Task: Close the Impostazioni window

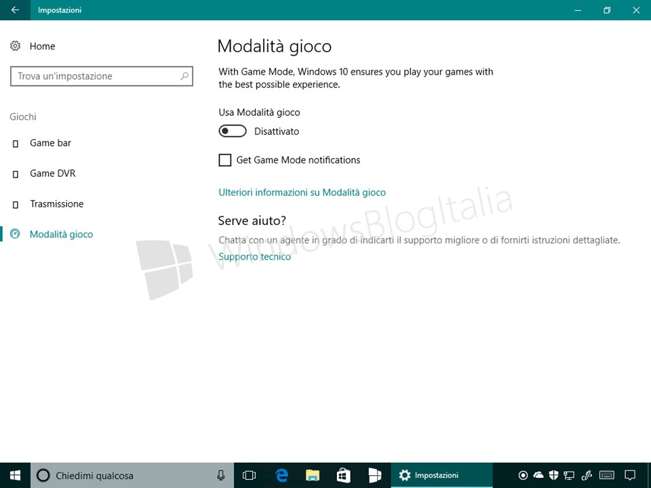Action: click(x=636, y=10)
